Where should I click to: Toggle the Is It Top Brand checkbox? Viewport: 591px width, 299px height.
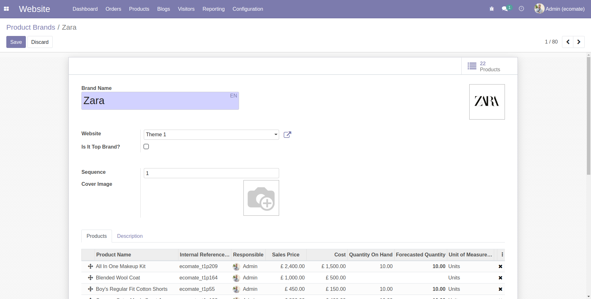146,147
